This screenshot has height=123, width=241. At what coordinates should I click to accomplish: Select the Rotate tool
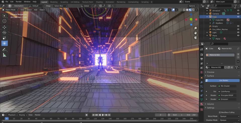[x=5, y=32]
